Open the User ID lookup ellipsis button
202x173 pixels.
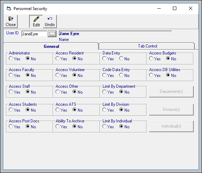tap(52, 34)
